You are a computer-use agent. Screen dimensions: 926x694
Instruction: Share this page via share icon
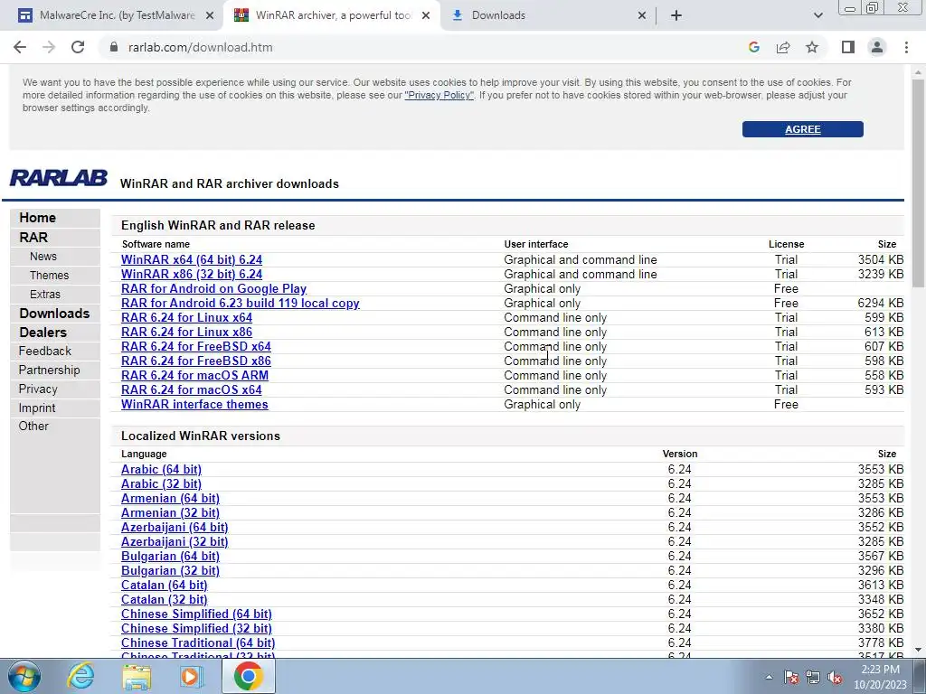pyautogui.click(x=783, y=47)
